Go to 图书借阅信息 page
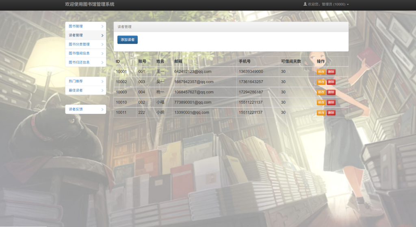Screen dimensions: 416x227 [85, 53]
